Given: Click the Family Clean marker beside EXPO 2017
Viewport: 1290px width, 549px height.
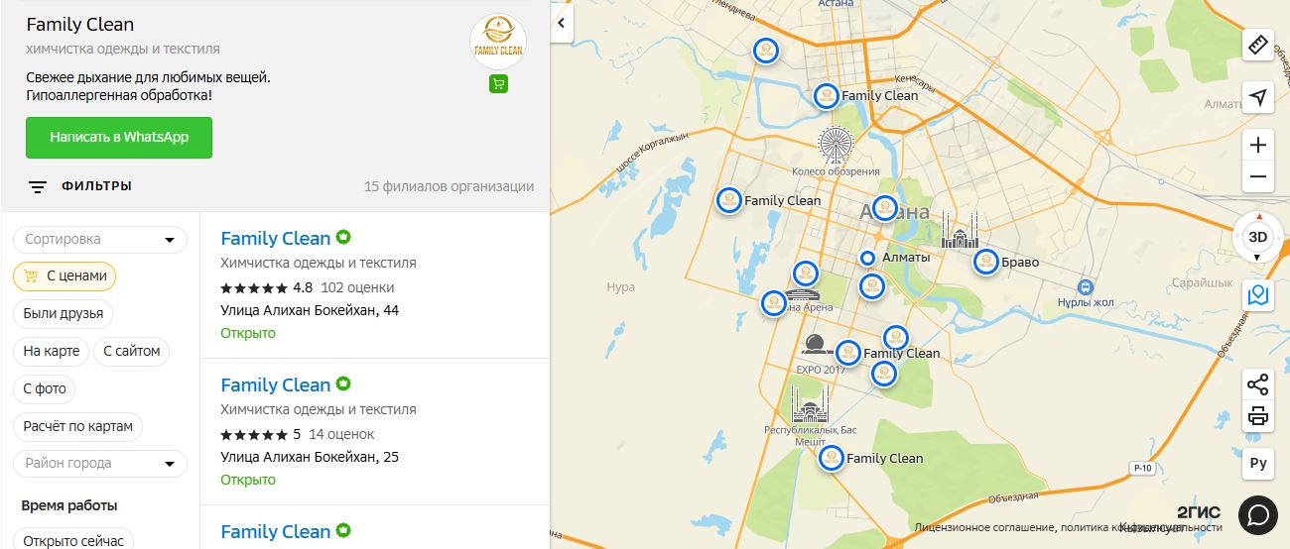Looking at the screenshot, I should 847,353.
